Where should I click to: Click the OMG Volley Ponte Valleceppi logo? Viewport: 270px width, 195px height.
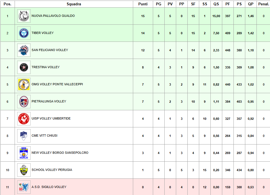click(x=24, y=84)
